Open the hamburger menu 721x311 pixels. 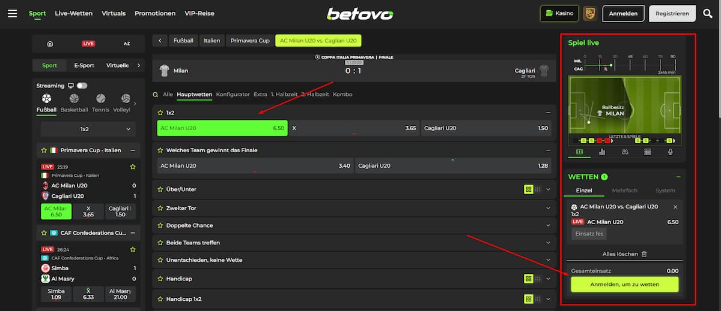point(12,13)
